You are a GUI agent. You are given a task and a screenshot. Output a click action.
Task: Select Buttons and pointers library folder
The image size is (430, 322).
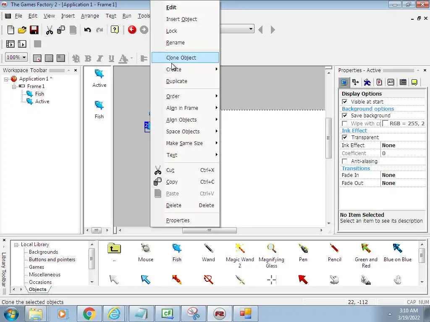52,260
